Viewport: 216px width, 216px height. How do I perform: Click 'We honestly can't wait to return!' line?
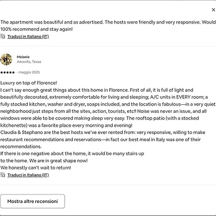click(36, 168)
